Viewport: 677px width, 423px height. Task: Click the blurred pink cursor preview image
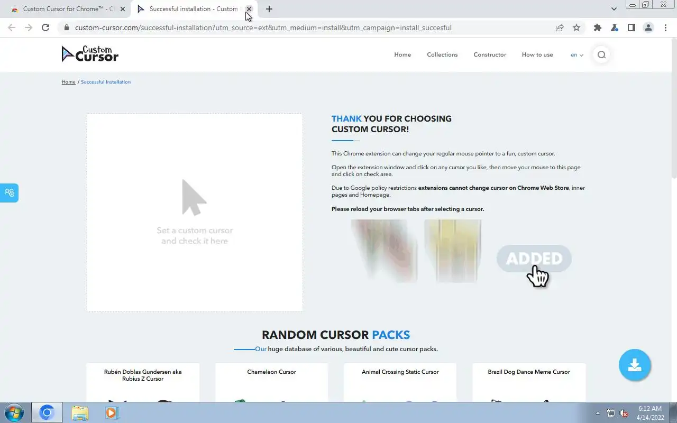point(385,251)
